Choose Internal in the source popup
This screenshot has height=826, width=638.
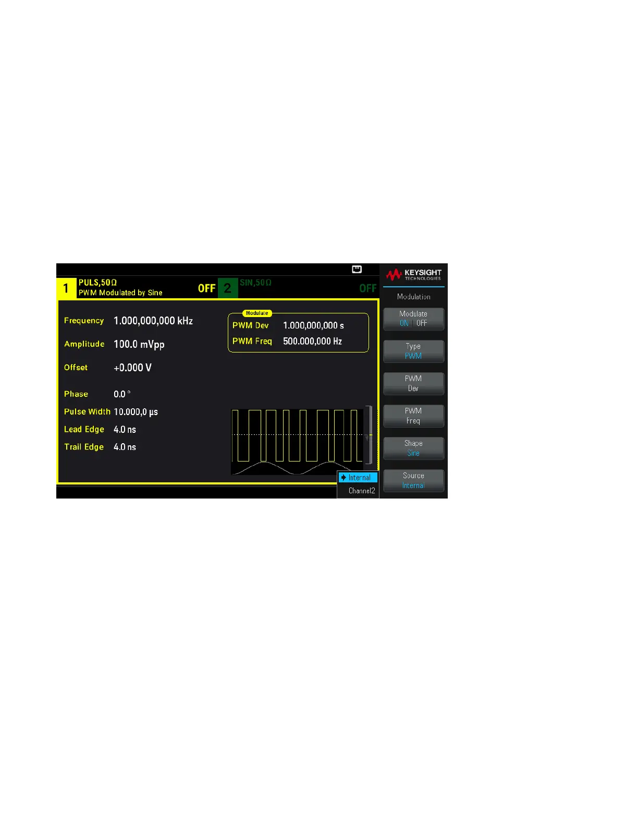[x=358, y=478]
